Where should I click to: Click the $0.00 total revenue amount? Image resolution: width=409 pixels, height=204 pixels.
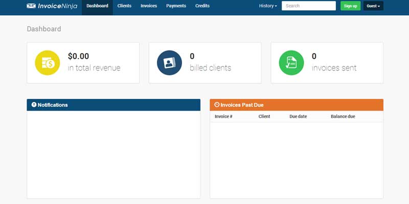78,56
